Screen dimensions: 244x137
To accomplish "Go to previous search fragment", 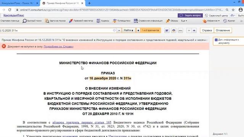I will [138, 30].
